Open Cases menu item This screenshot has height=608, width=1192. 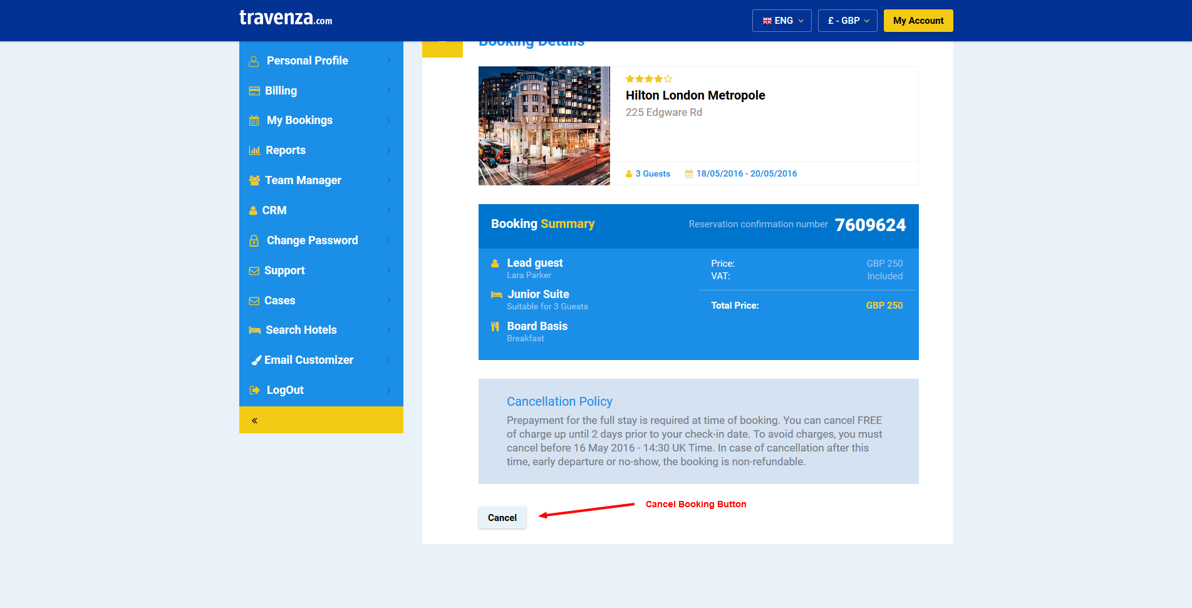click(321, 301)
